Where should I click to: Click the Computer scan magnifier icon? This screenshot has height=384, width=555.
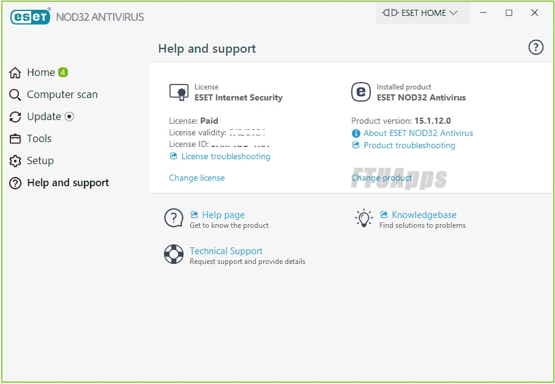pyautogui.click(x=15, y=95)
